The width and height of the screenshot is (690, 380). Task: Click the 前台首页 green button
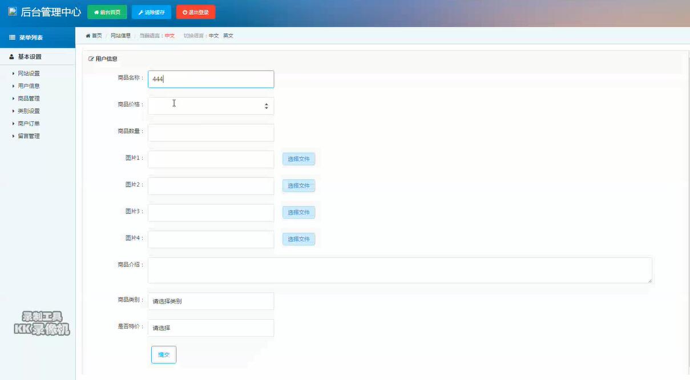coord(107,12)
